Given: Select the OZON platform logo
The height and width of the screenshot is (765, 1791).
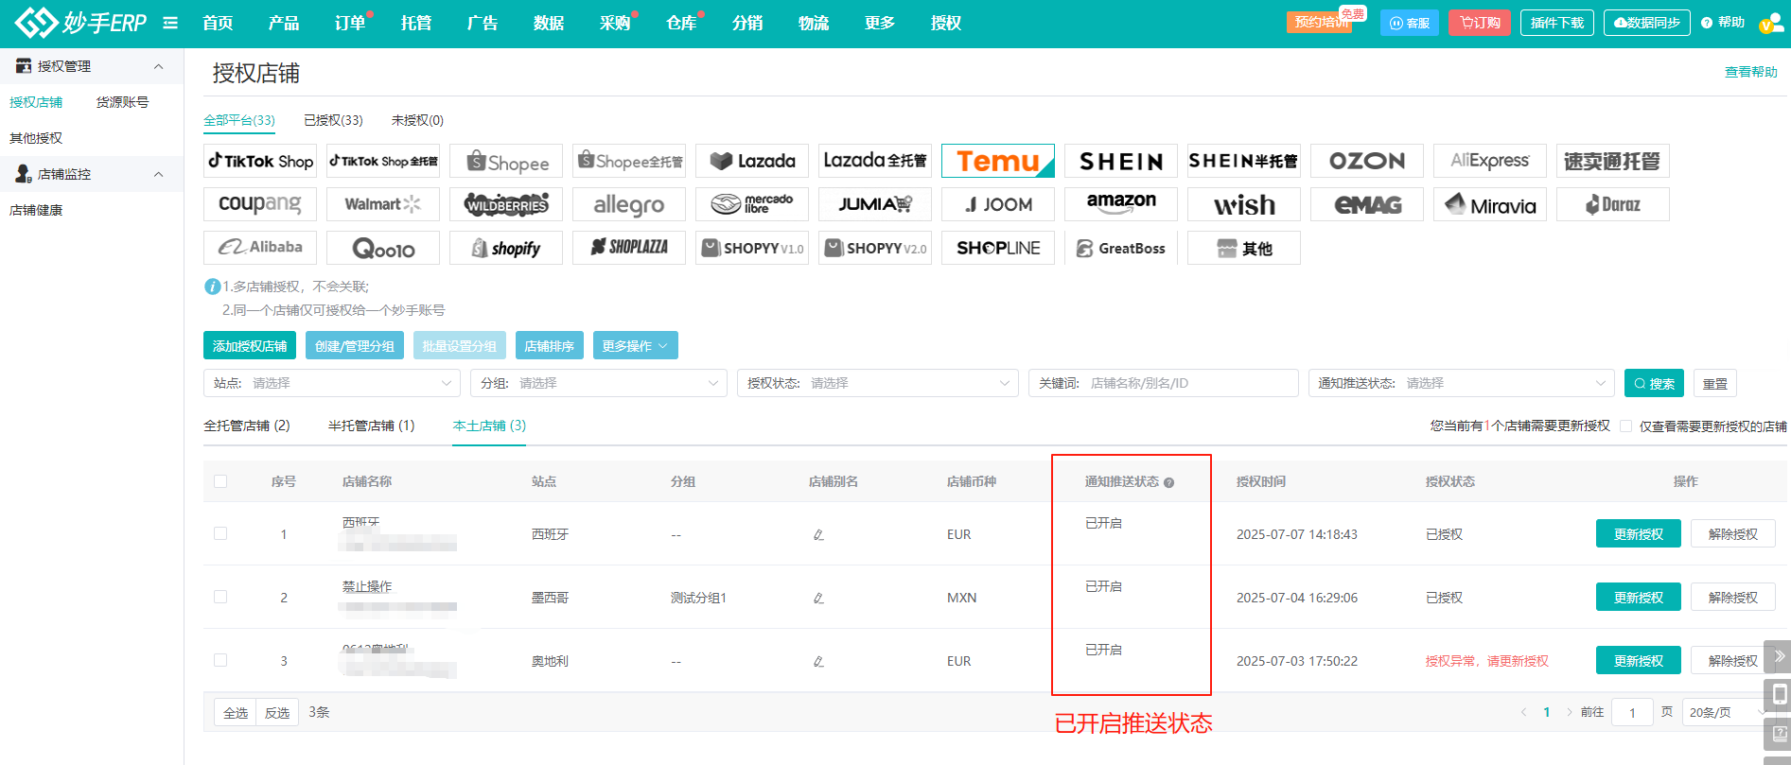Looking at the screenshot, I should pyautogui.click(x=1367, y=161).
